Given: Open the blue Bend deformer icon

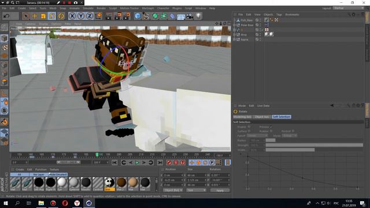Looking at the screenshot, I should click(x=172, y=16).
